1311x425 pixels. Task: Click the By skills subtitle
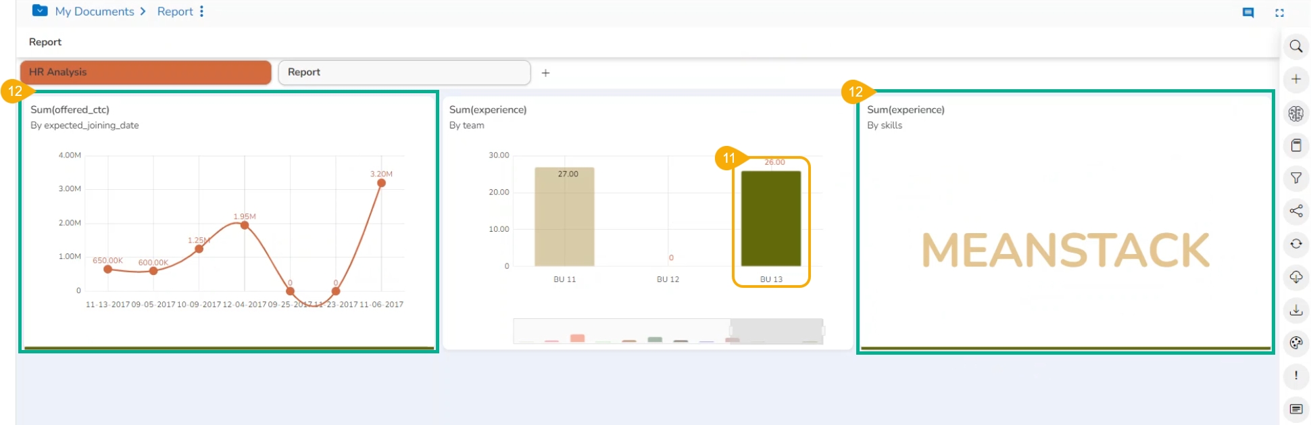(885, 125)
